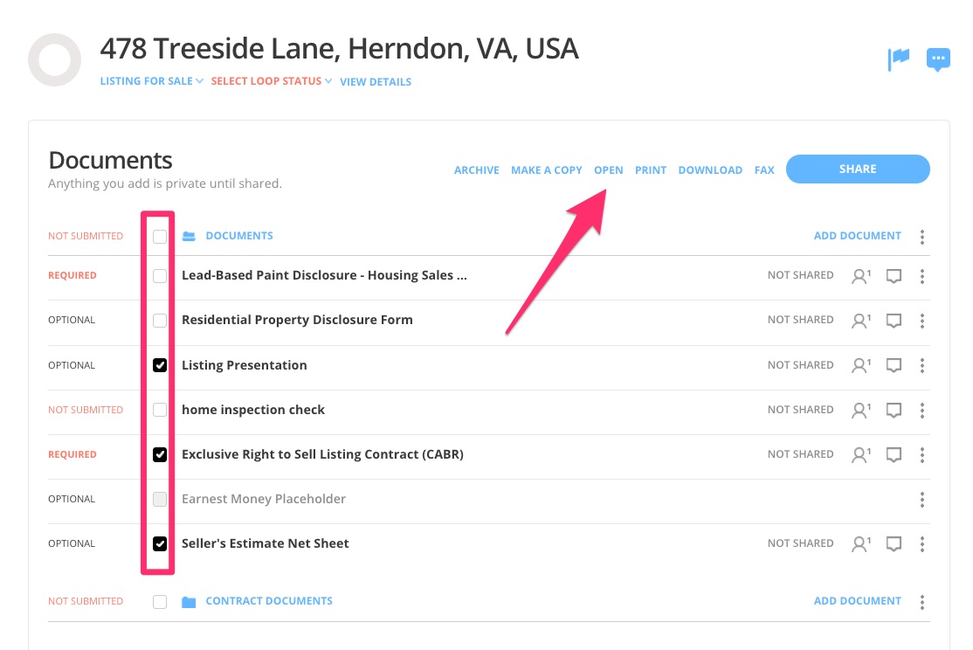973x650 pixels.
Task: Click the View Details link
Action: pyautogui.click(x=376, y=82)
